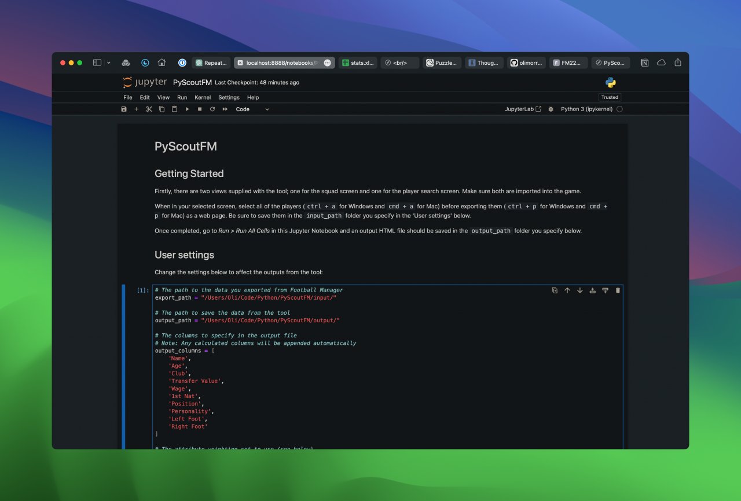Save the notebook with the floppy disk icon

[x=124, y=109]
